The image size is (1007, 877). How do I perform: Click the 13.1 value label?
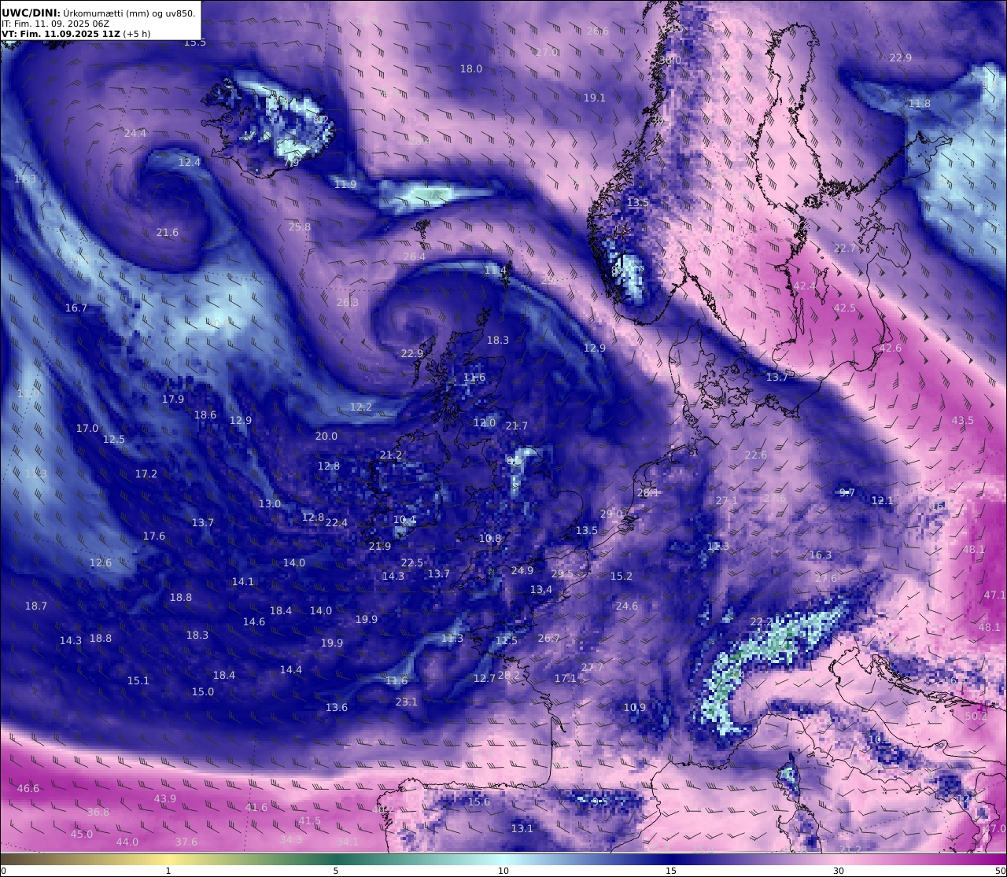click(x=522, y=828)
